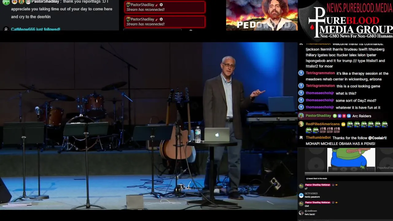Click Pastor Shadilay Kekistan avatar beside o7

click(x=301, y=186)
